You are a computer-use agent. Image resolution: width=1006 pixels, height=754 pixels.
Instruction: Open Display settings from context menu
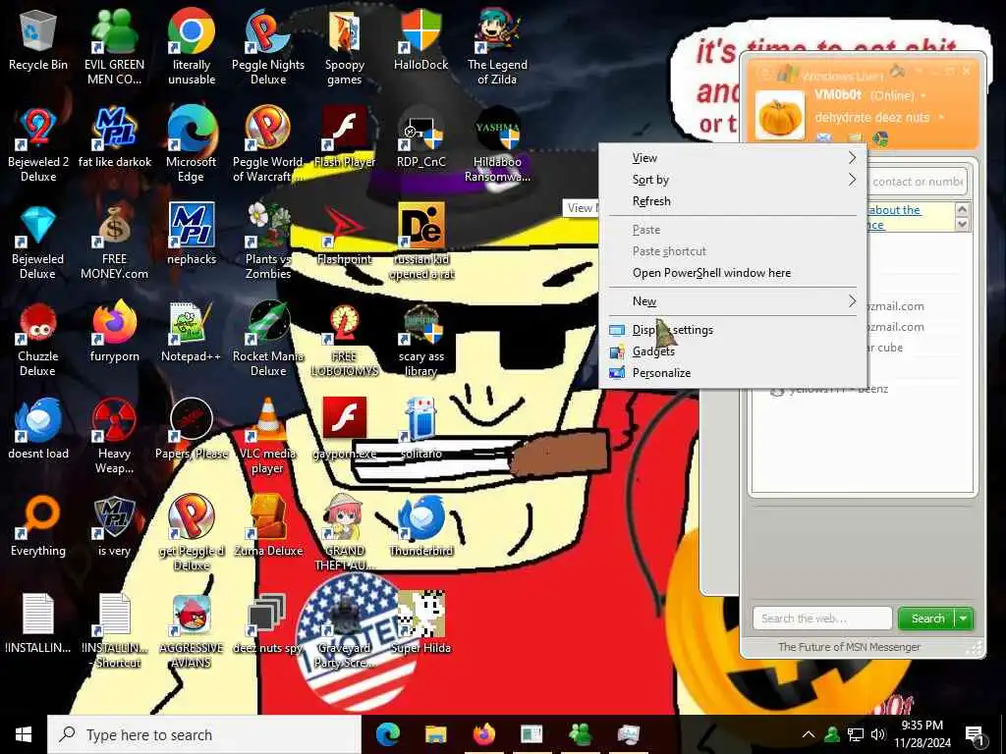coord(733,330)
